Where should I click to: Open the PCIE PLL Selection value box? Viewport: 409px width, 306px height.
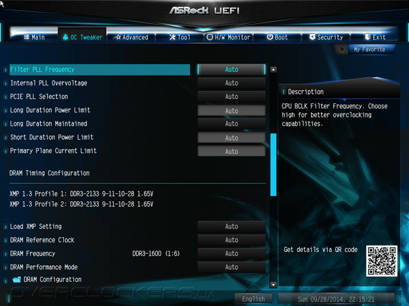(x=231, y=96)
